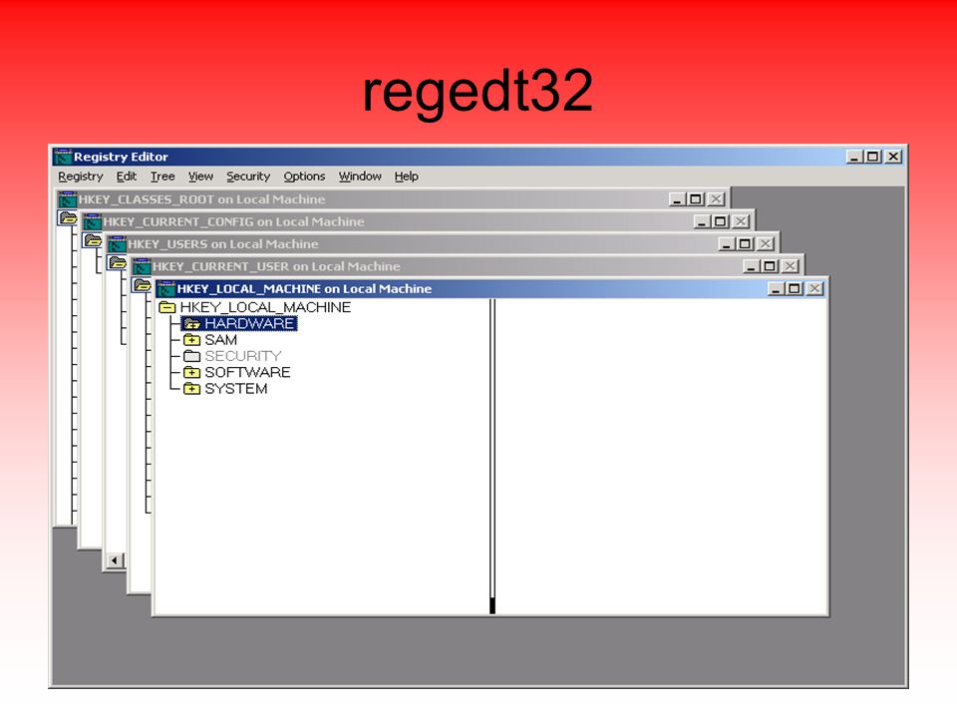
Task: Minimize the HKEY_CURRENT_CONFIG window
Action: click(x=702, y=221)
